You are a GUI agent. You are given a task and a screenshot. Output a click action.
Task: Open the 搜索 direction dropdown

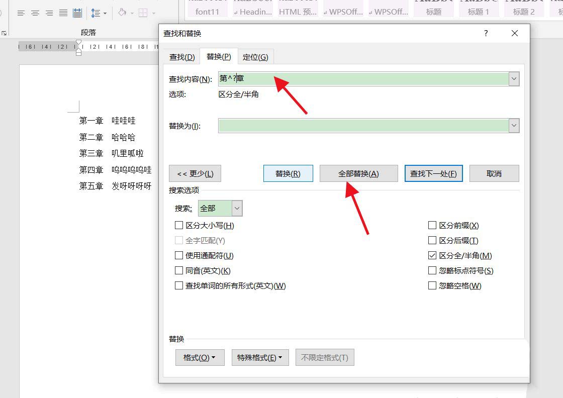tap(237, 208)
